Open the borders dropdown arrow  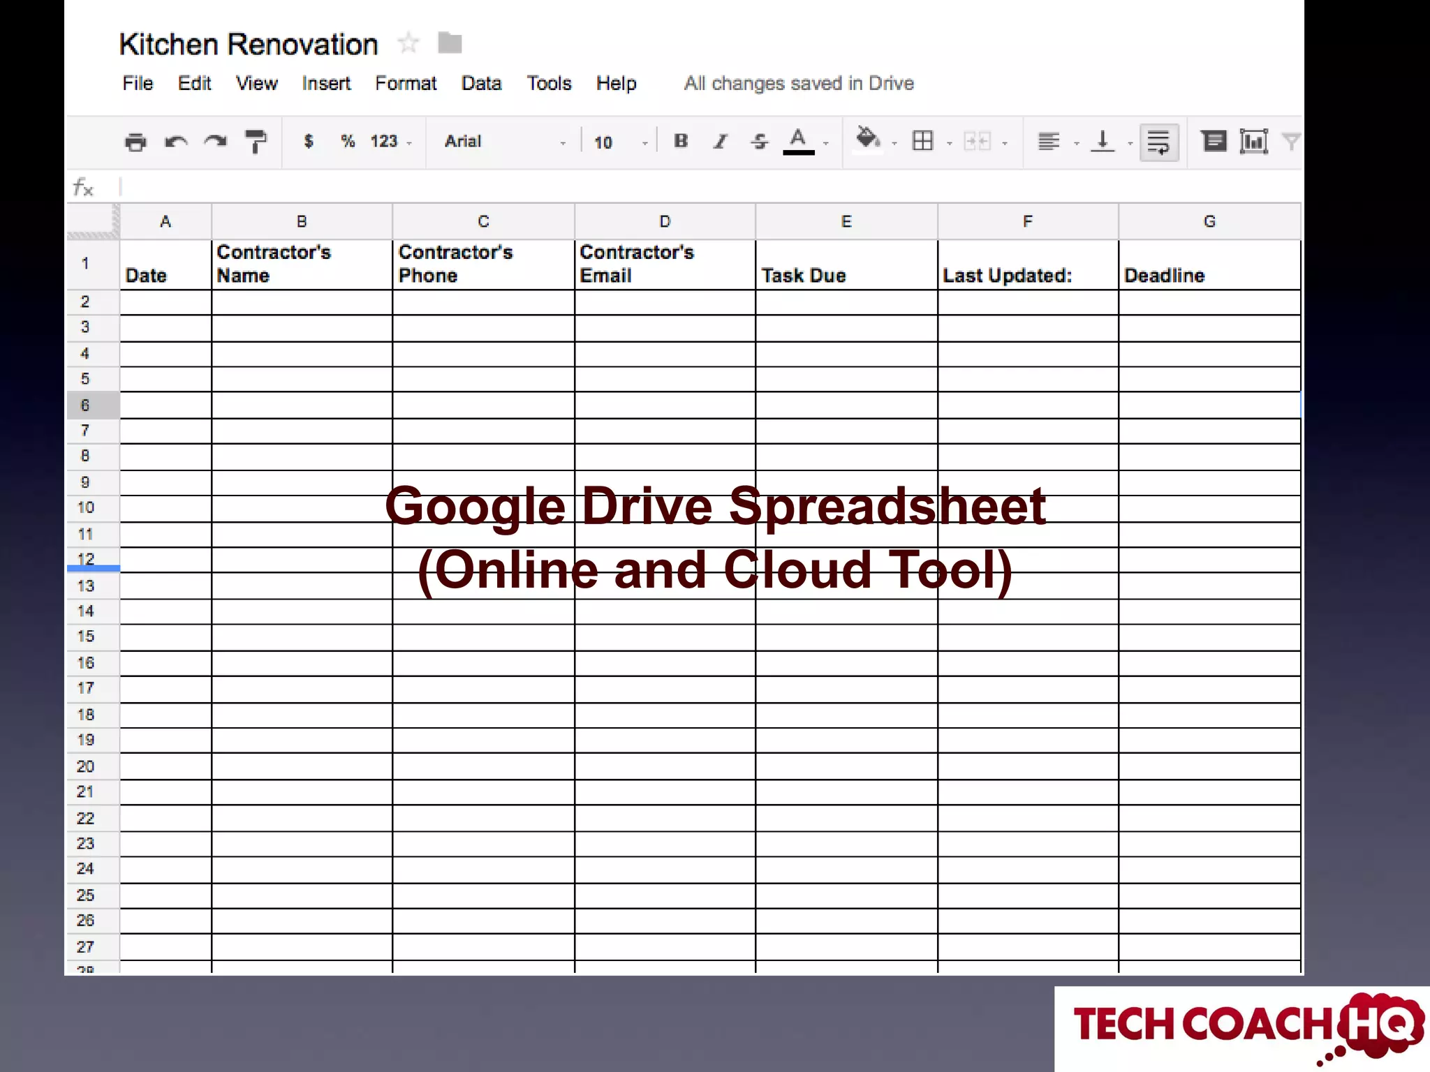coord(949,144)
